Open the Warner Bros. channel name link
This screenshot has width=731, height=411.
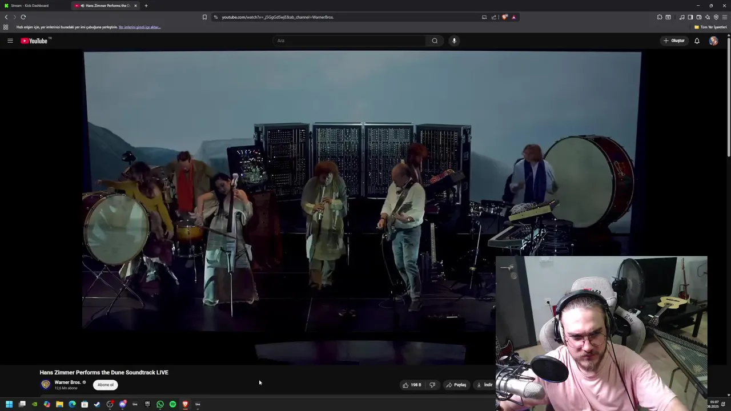tap(67, 382)
